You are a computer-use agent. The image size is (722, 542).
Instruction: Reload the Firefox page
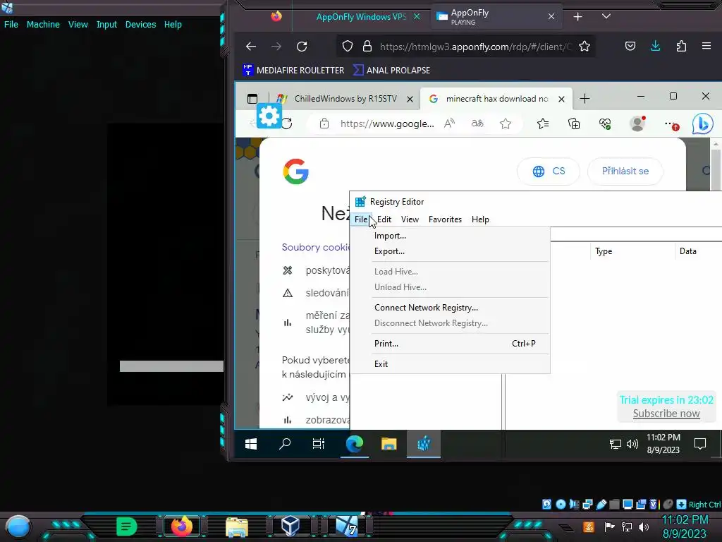click(302, 46)
